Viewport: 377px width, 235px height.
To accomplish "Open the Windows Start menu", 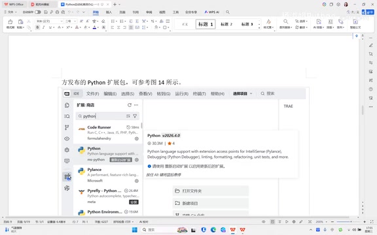I will pyautogui.click(x=135, y=230).
